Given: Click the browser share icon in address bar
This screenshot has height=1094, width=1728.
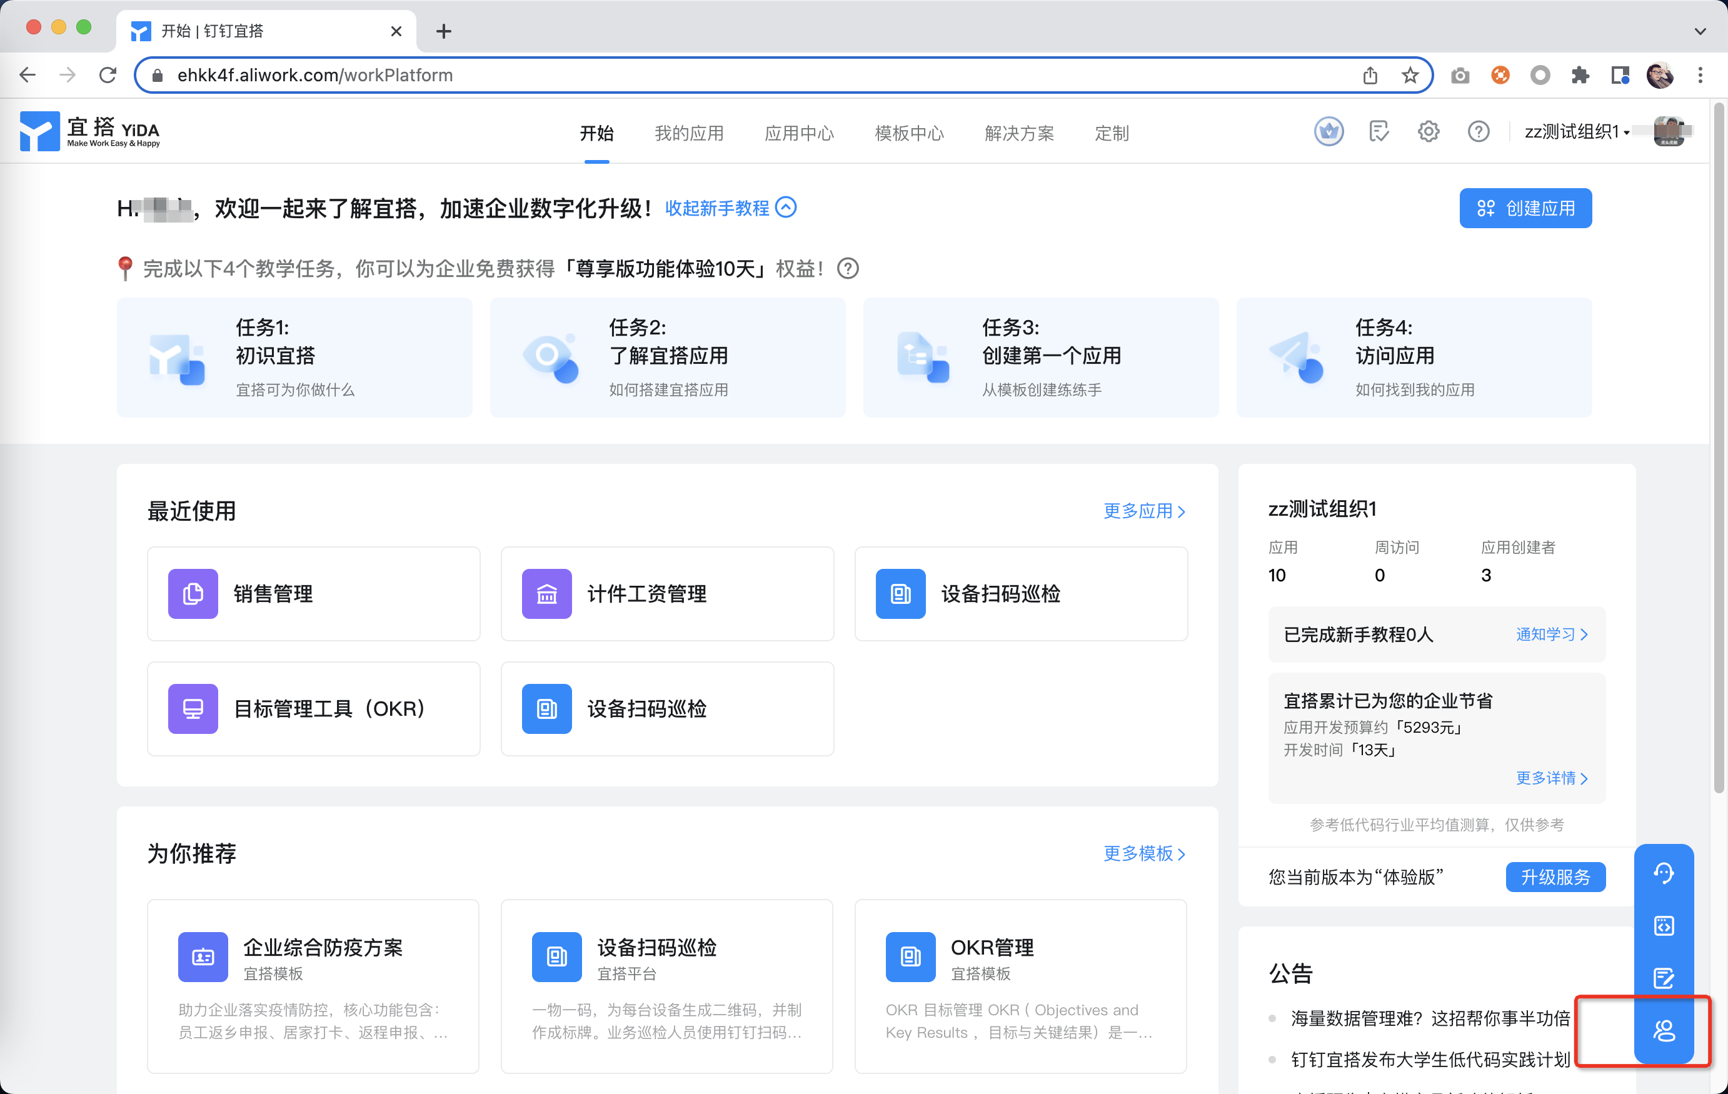Looking at the screenshot, I should (1370, 74).
